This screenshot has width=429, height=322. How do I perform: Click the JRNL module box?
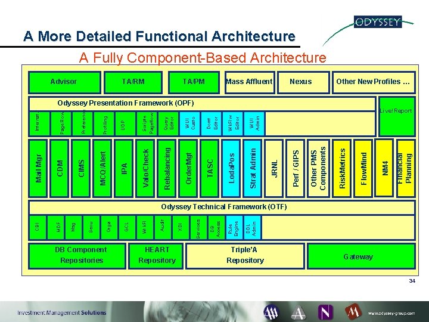click(273, 168)
